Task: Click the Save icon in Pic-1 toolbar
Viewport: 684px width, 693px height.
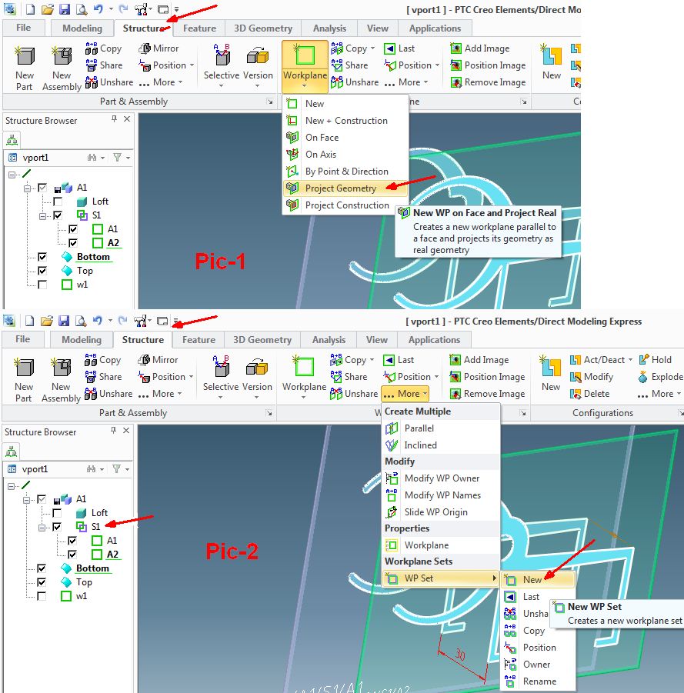Action: (x=65, y=9)
